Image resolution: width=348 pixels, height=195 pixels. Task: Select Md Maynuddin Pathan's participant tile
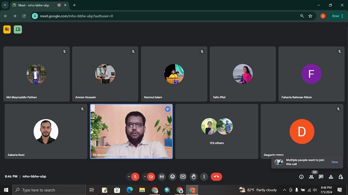point(37,74)
